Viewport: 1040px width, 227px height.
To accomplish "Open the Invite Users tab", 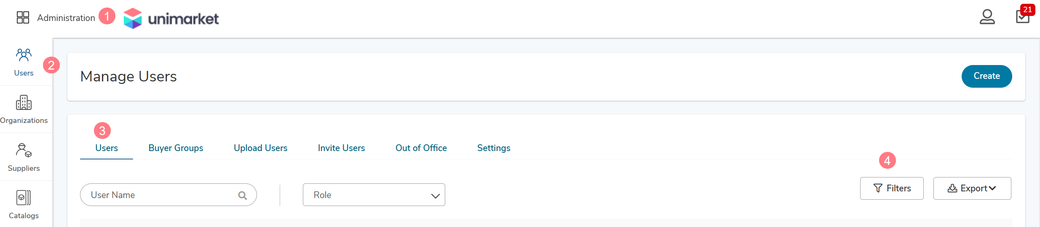I will [x=341, y=148].
